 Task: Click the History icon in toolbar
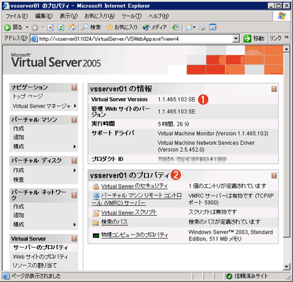click(176, 27)
